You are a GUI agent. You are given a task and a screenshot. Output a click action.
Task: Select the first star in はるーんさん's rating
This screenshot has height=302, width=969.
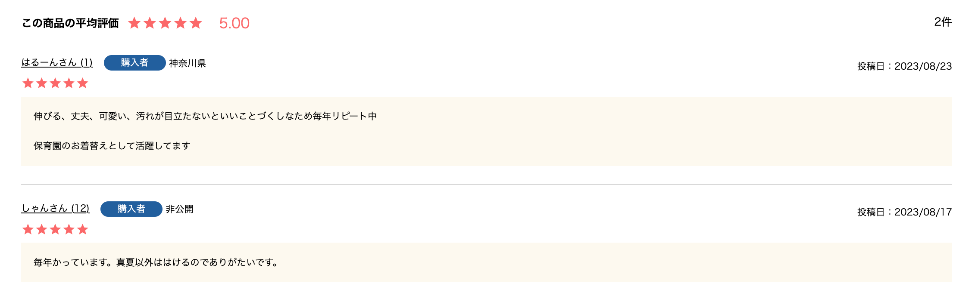(x=28, y=83)
